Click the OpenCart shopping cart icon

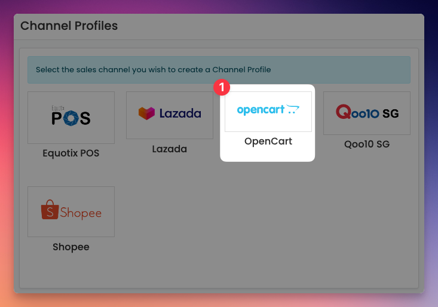(x=293, y=109)
